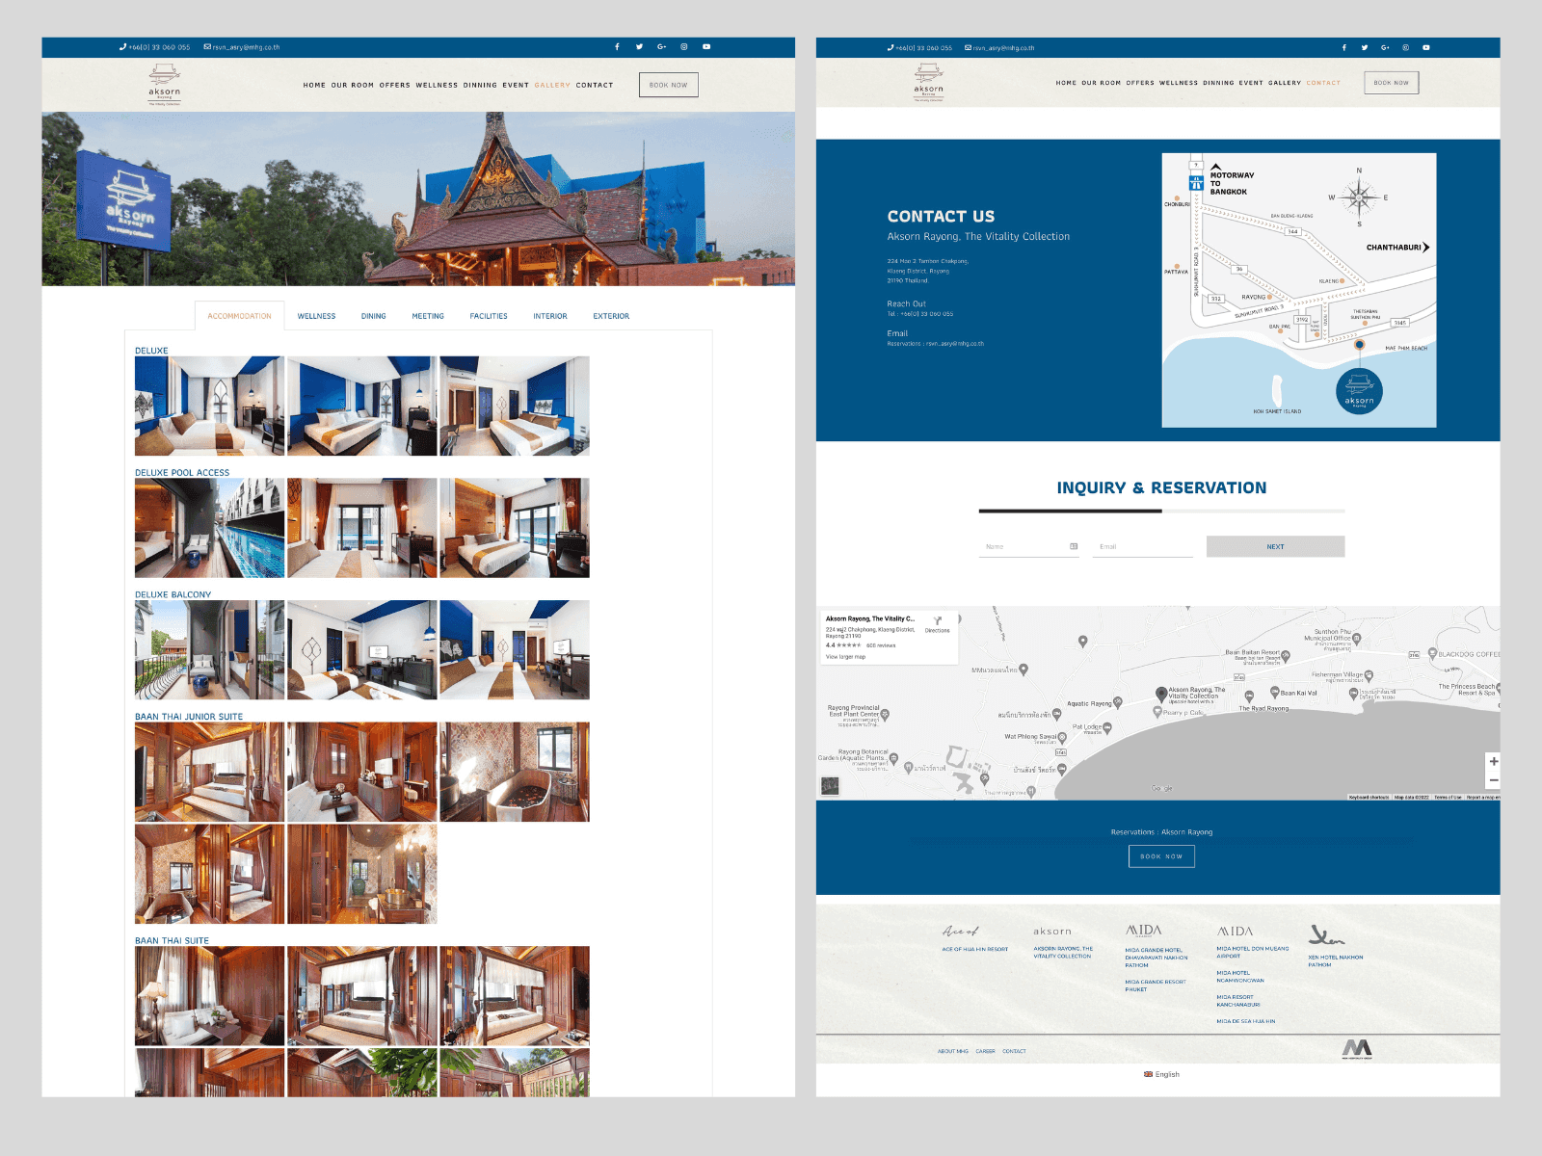Click Aksorn logo on gallery page

[165, 84]
